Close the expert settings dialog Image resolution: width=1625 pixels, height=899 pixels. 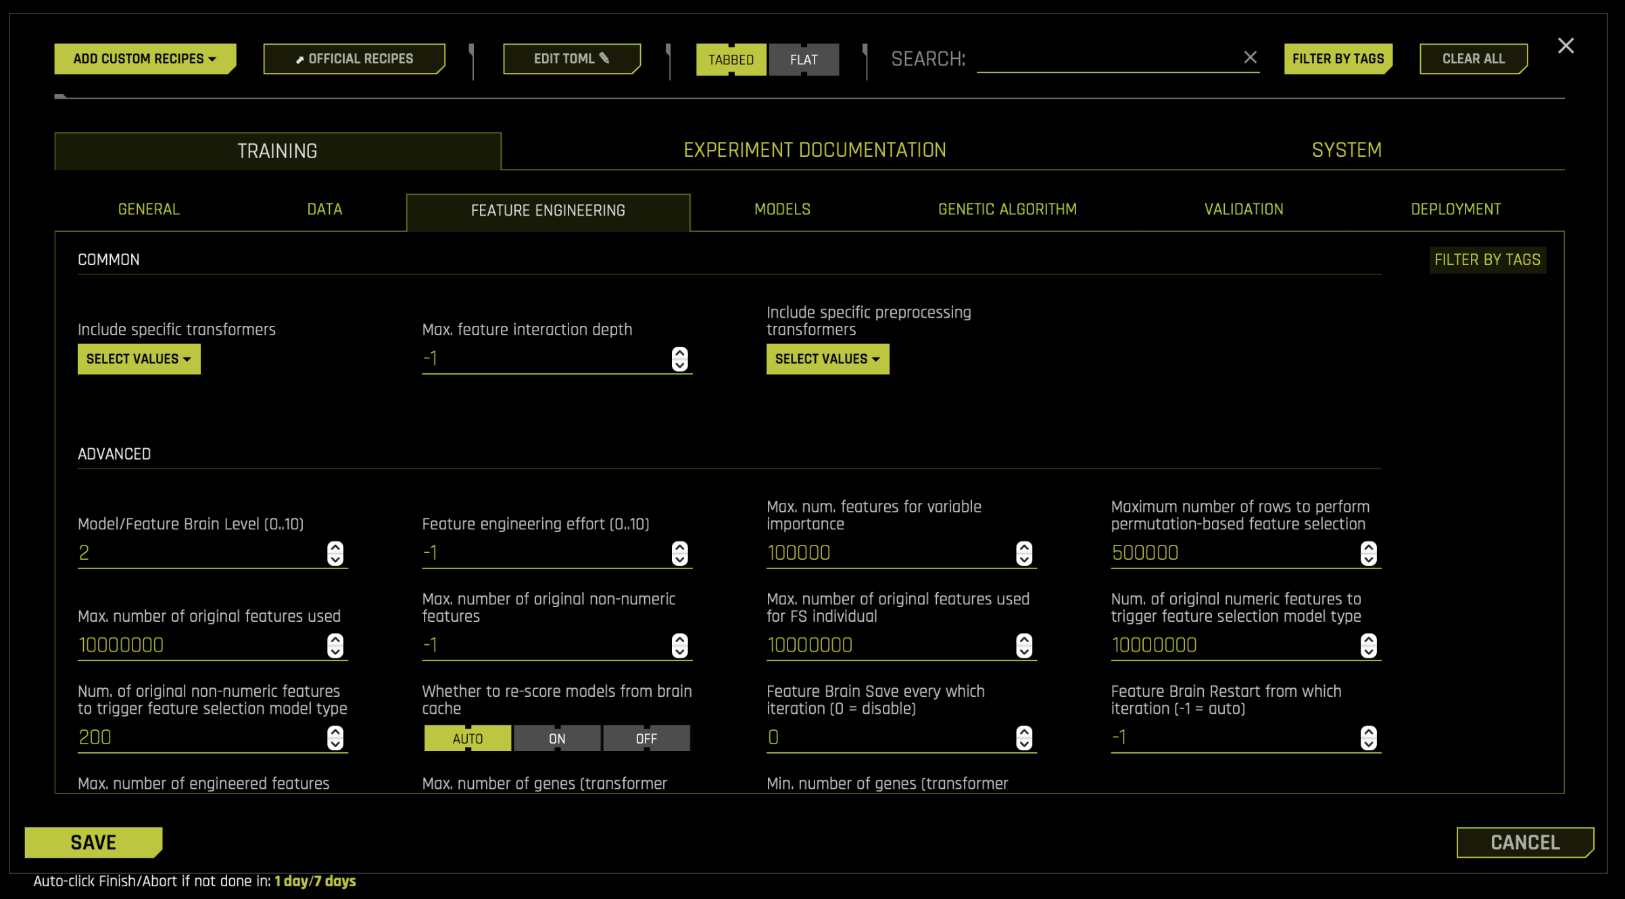click(1566, 46)
